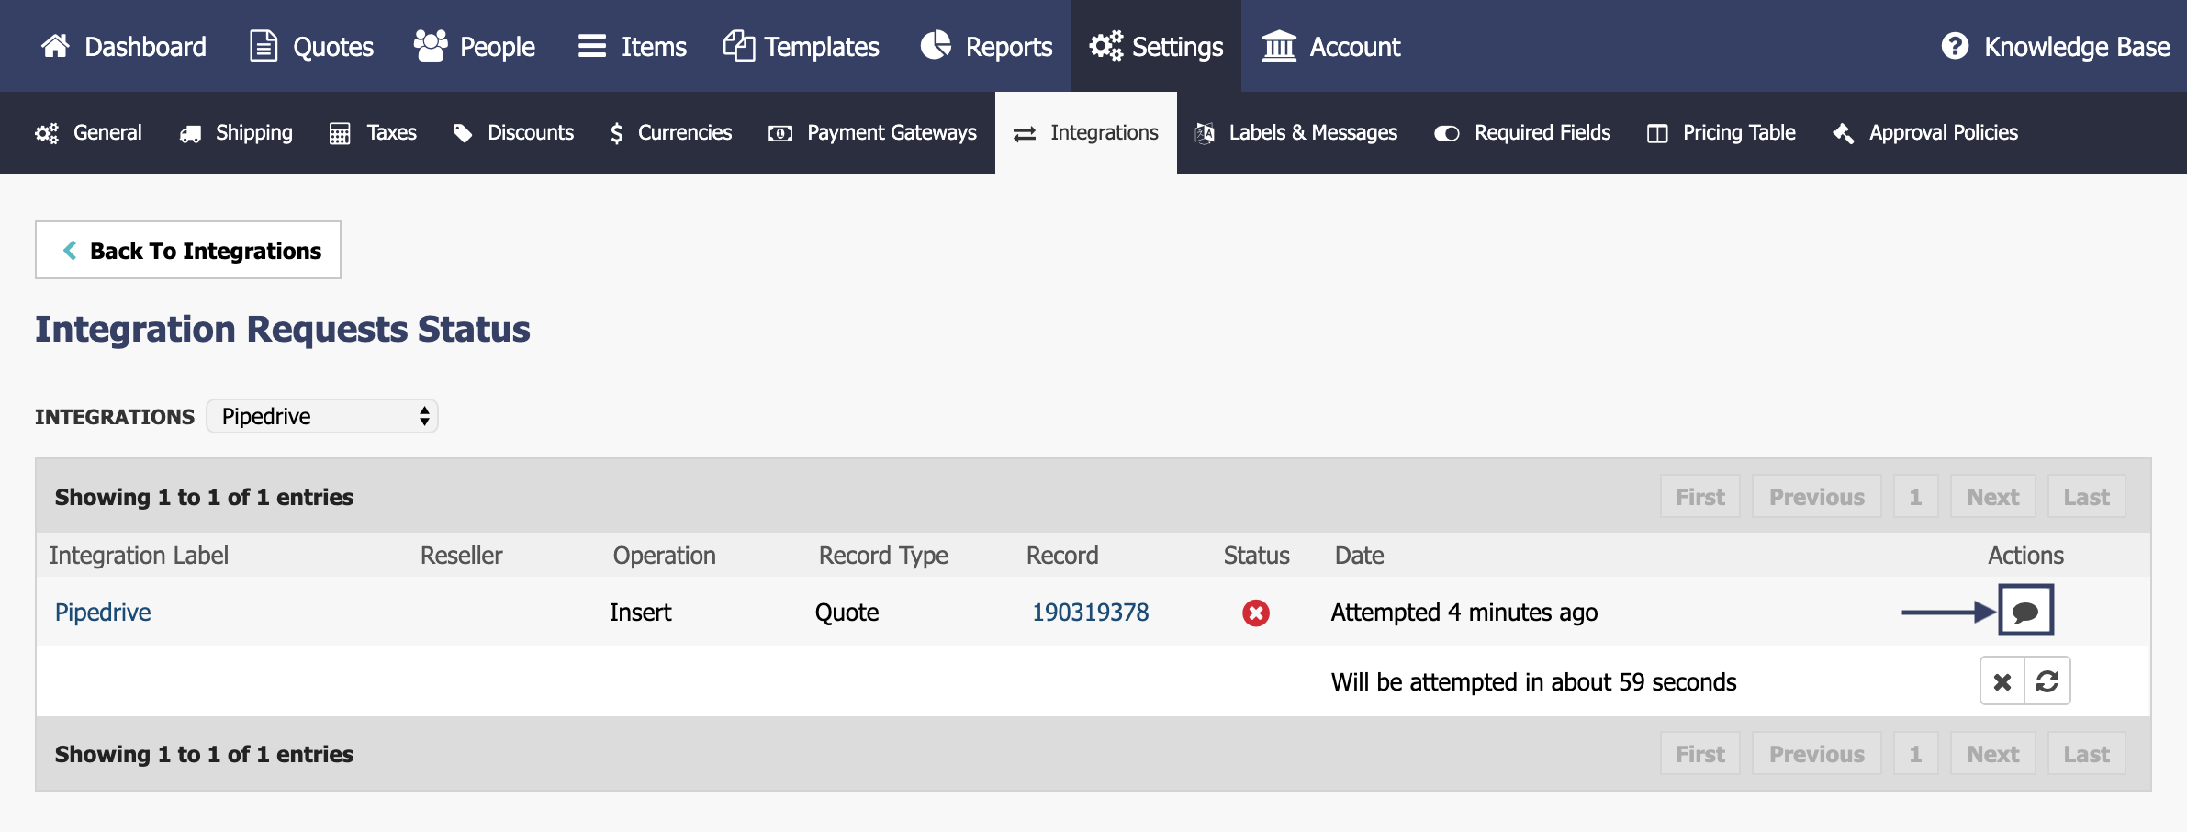Open the Dashboard menu
The height and width of the screenshot is (832, 2187).
[124, 46]
